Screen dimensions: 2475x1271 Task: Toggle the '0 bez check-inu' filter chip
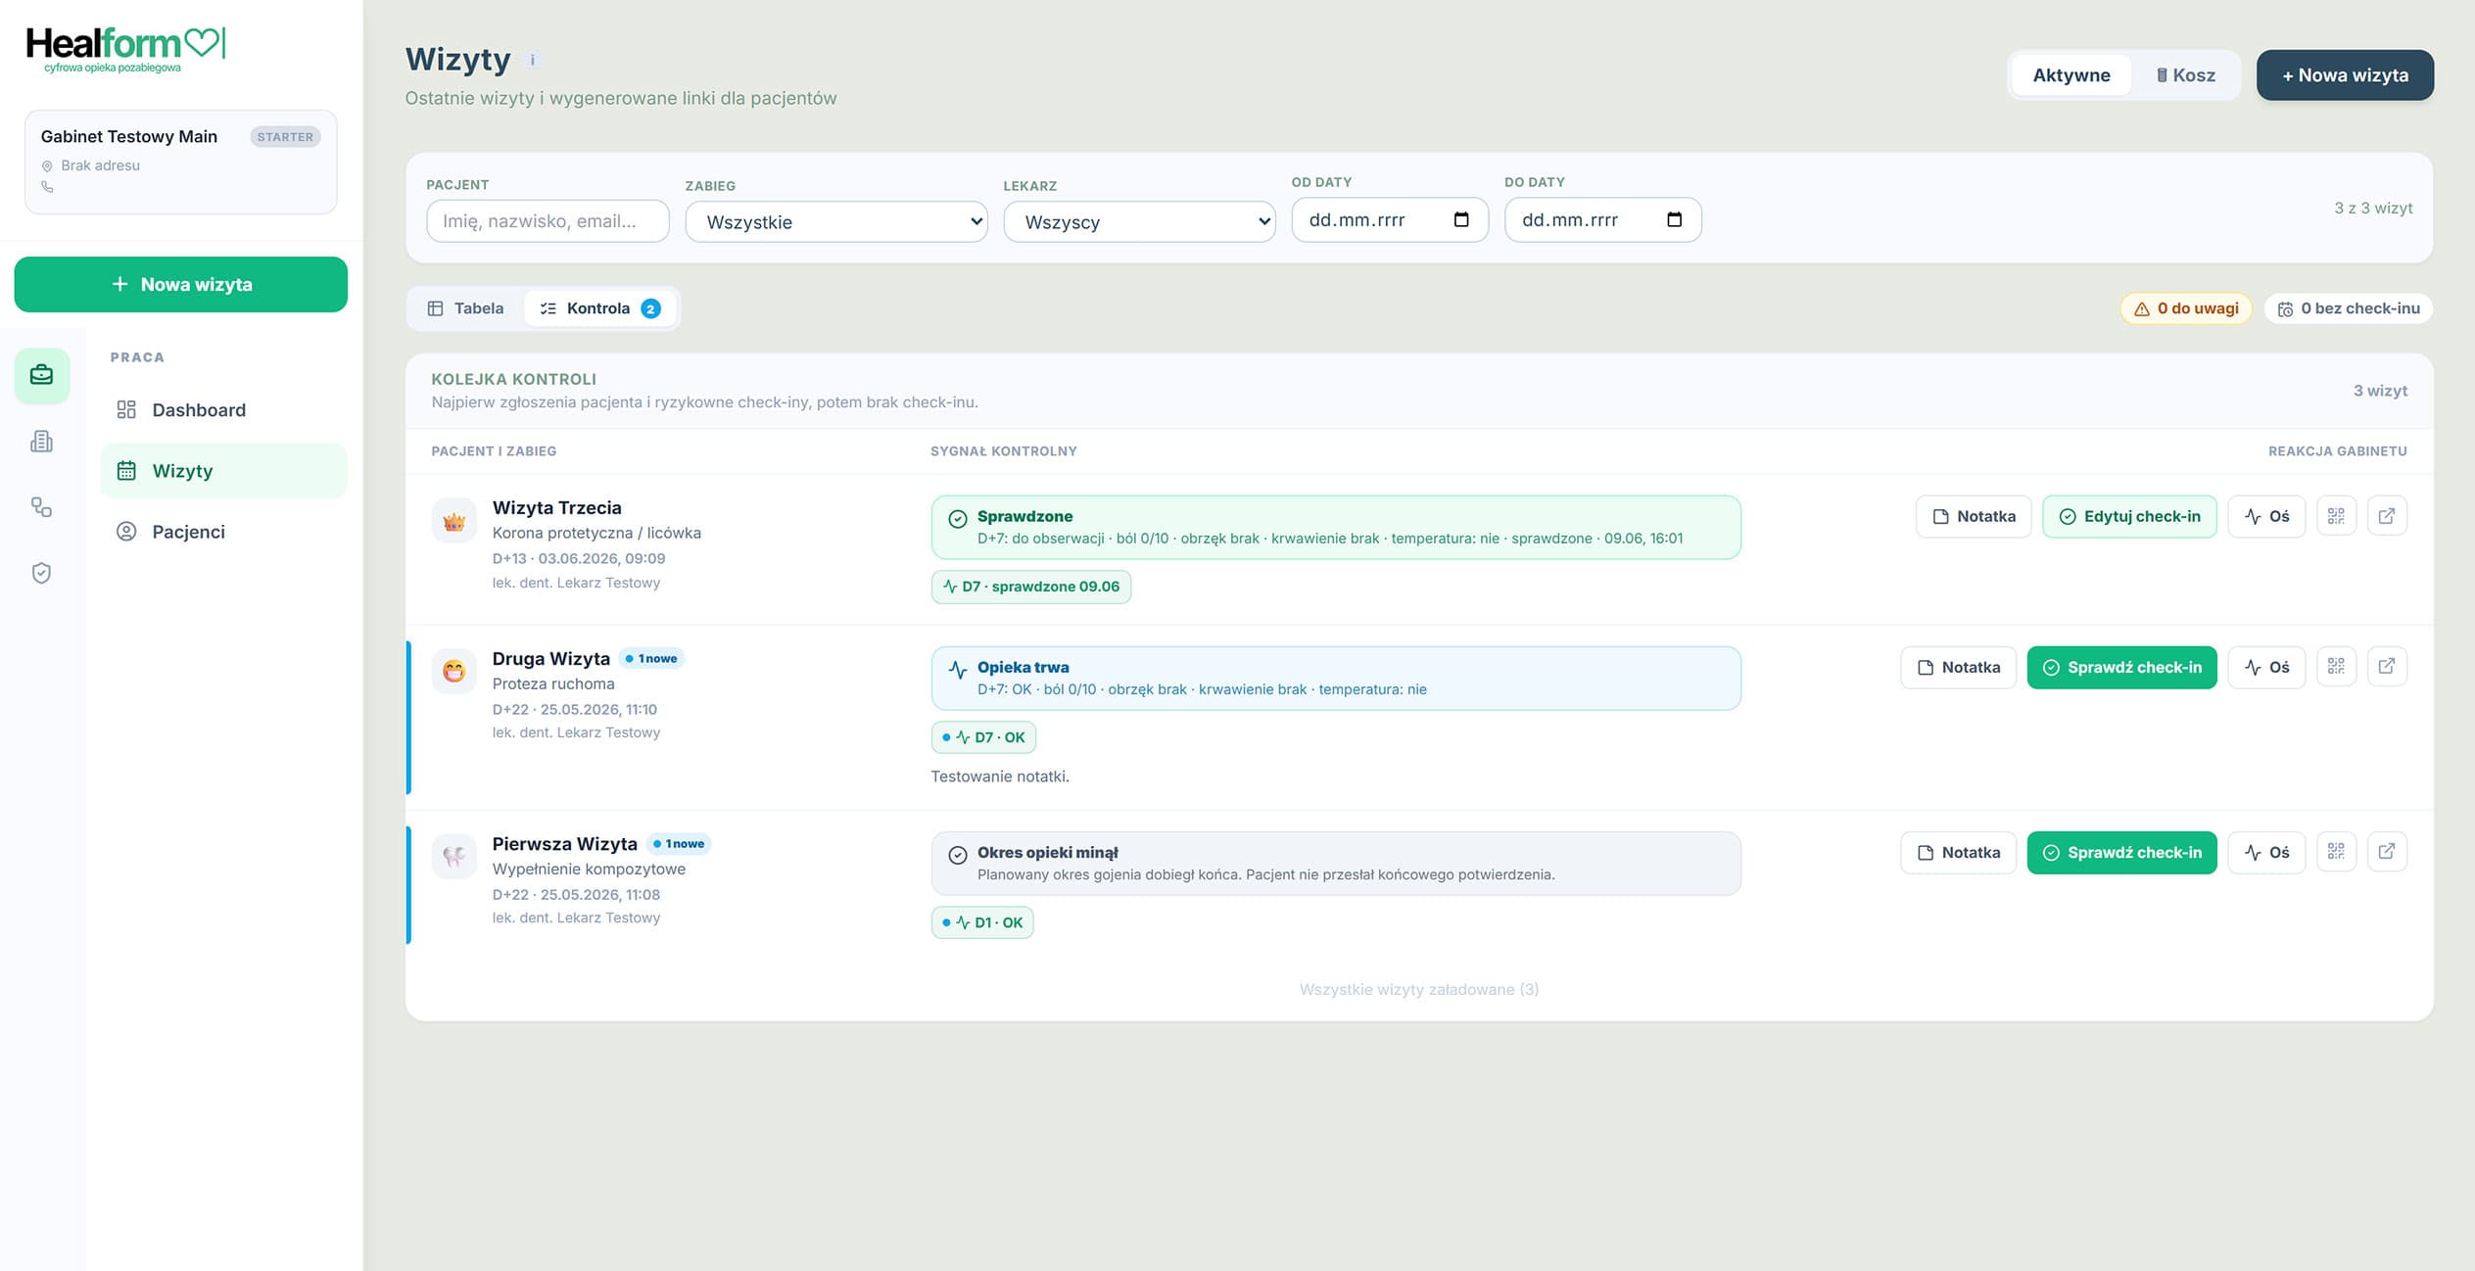pyautogui.click(x=2348, y=308)
